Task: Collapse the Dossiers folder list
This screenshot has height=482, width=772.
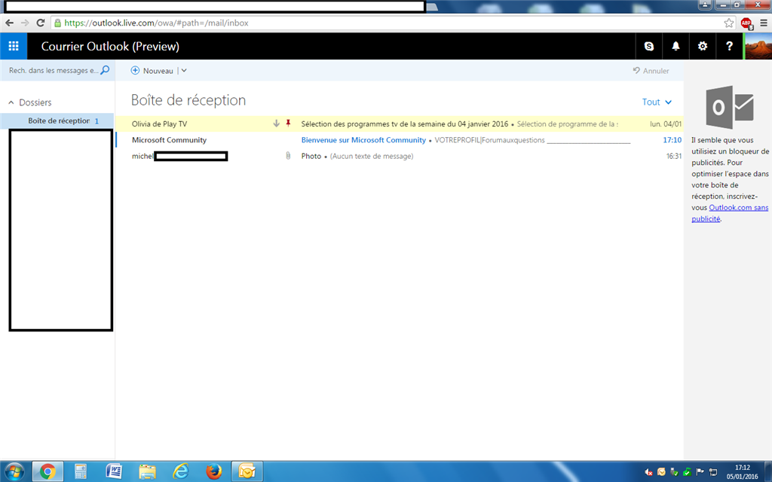Action: pos(11,102)
